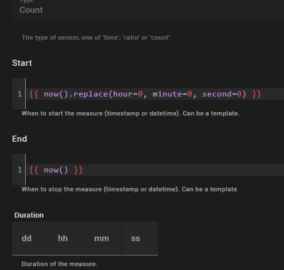The image size is (284, 270).
Task: Click the replace method text in Start template
Action: [x=90, y=94]
